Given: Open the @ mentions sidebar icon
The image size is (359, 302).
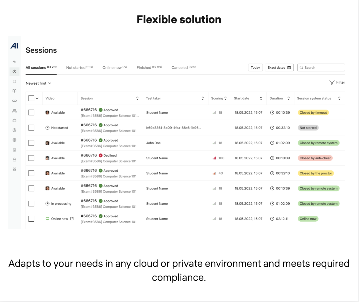Looking at the screenshot, I should tap(14, 130).
